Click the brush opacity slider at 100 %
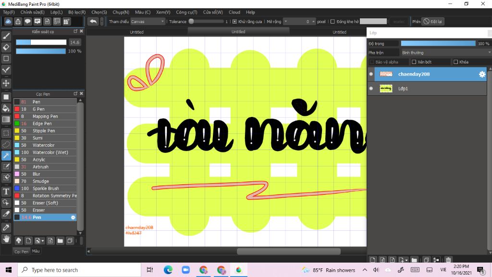Screen dimensions: 492x277 coord(41,51)
